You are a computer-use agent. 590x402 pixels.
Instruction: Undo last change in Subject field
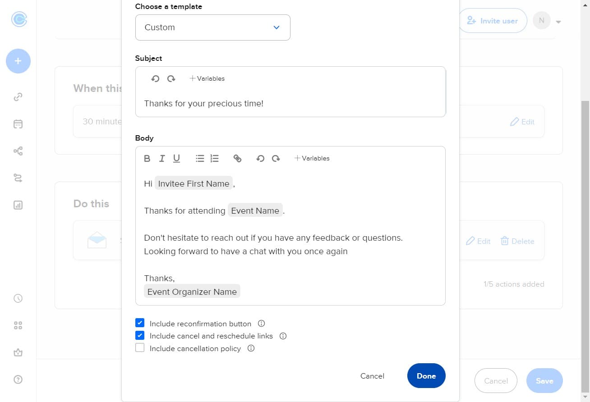click(155, 78)
